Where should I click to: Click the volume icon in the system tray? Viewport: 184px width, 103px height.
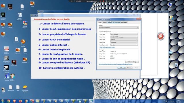click(173, 101)
